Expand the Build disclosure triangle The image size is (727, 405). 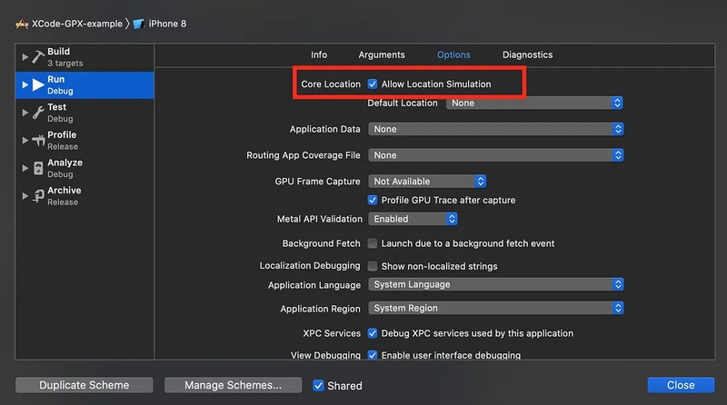click(x=25, y=57)
